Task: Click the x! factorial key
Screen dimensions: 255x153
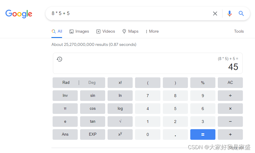Action: point(120,83)
